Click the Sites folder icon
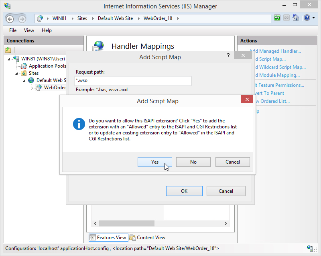Image resolution: width=321 pixels, height=256 pixels. [x=24, y=73]
